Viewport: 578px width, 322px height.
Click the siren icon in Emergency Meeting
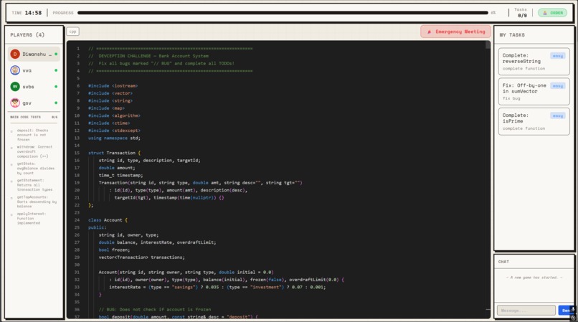pyautogui.click(x=429, y=32)
